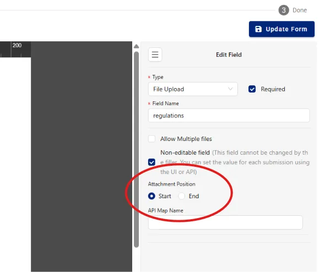Screen dimensions: 325x272
Task: Click the Edit Field heading
Action: 229,55
